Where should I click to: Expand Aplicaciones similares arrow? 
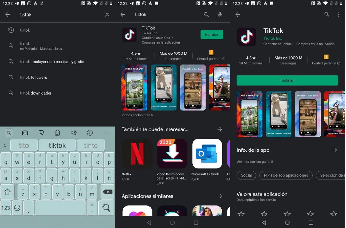[x=220, y=196]
